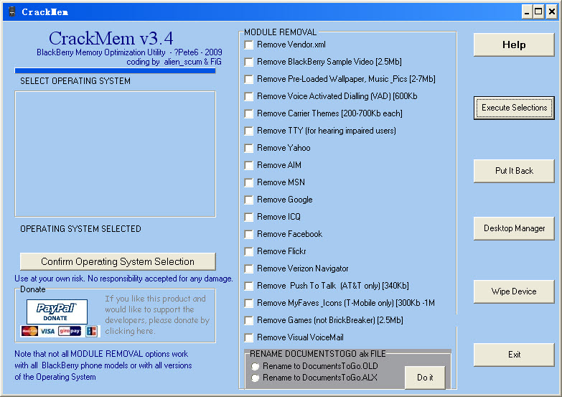The image size is (562, 397).
Task: Click the Do it button
Action: 425,378
